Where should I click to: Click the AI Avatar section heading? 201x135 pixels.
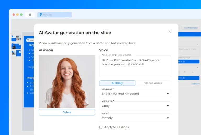click(x=46, y=50)
